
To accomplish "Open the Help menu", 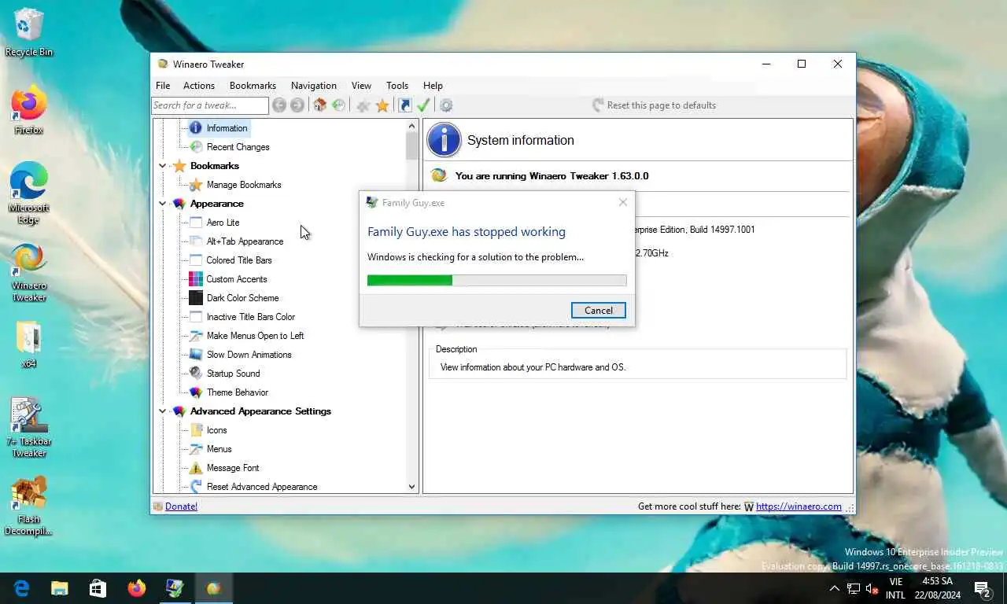I will coord(433,86).
